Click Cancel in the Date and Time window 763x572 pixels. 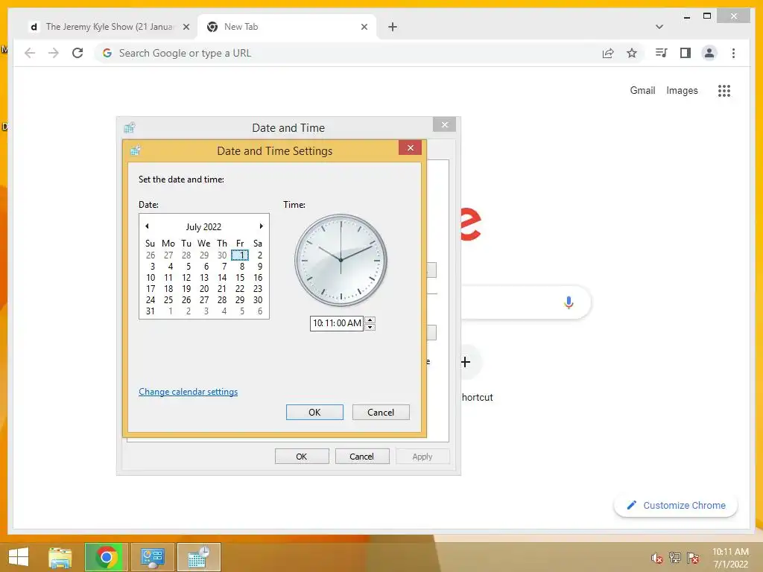(361, 457)
